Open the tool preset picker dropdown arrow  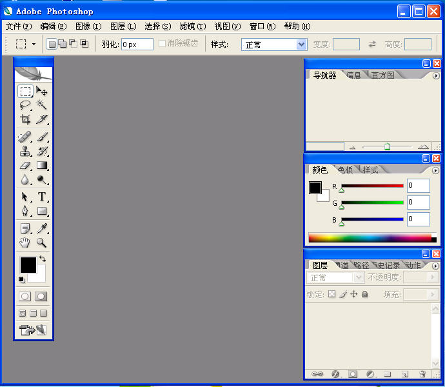(x=34, y=45)
